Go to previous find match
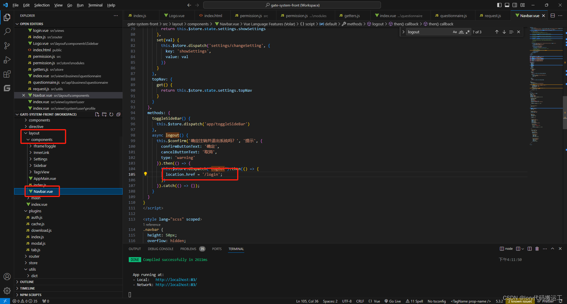The width and height of the screenshot is (567, 304). pyautogui.click(x=497, y=32)
